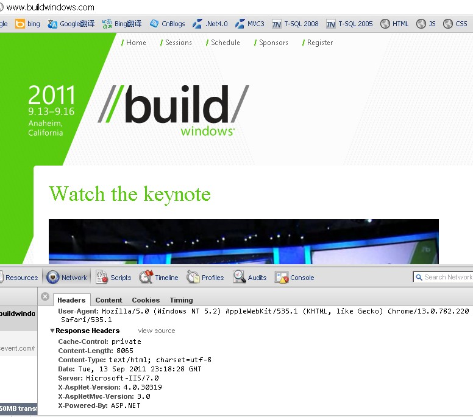Select the buildwindo request in the list
473x417 pixels.
(18, 318)
